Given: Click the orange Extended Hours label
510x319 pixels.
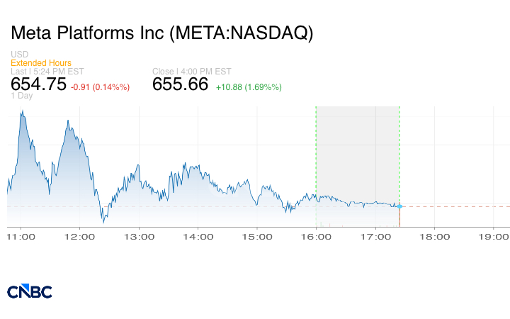Looking at the screenshot, I should (x=41, y=63).
